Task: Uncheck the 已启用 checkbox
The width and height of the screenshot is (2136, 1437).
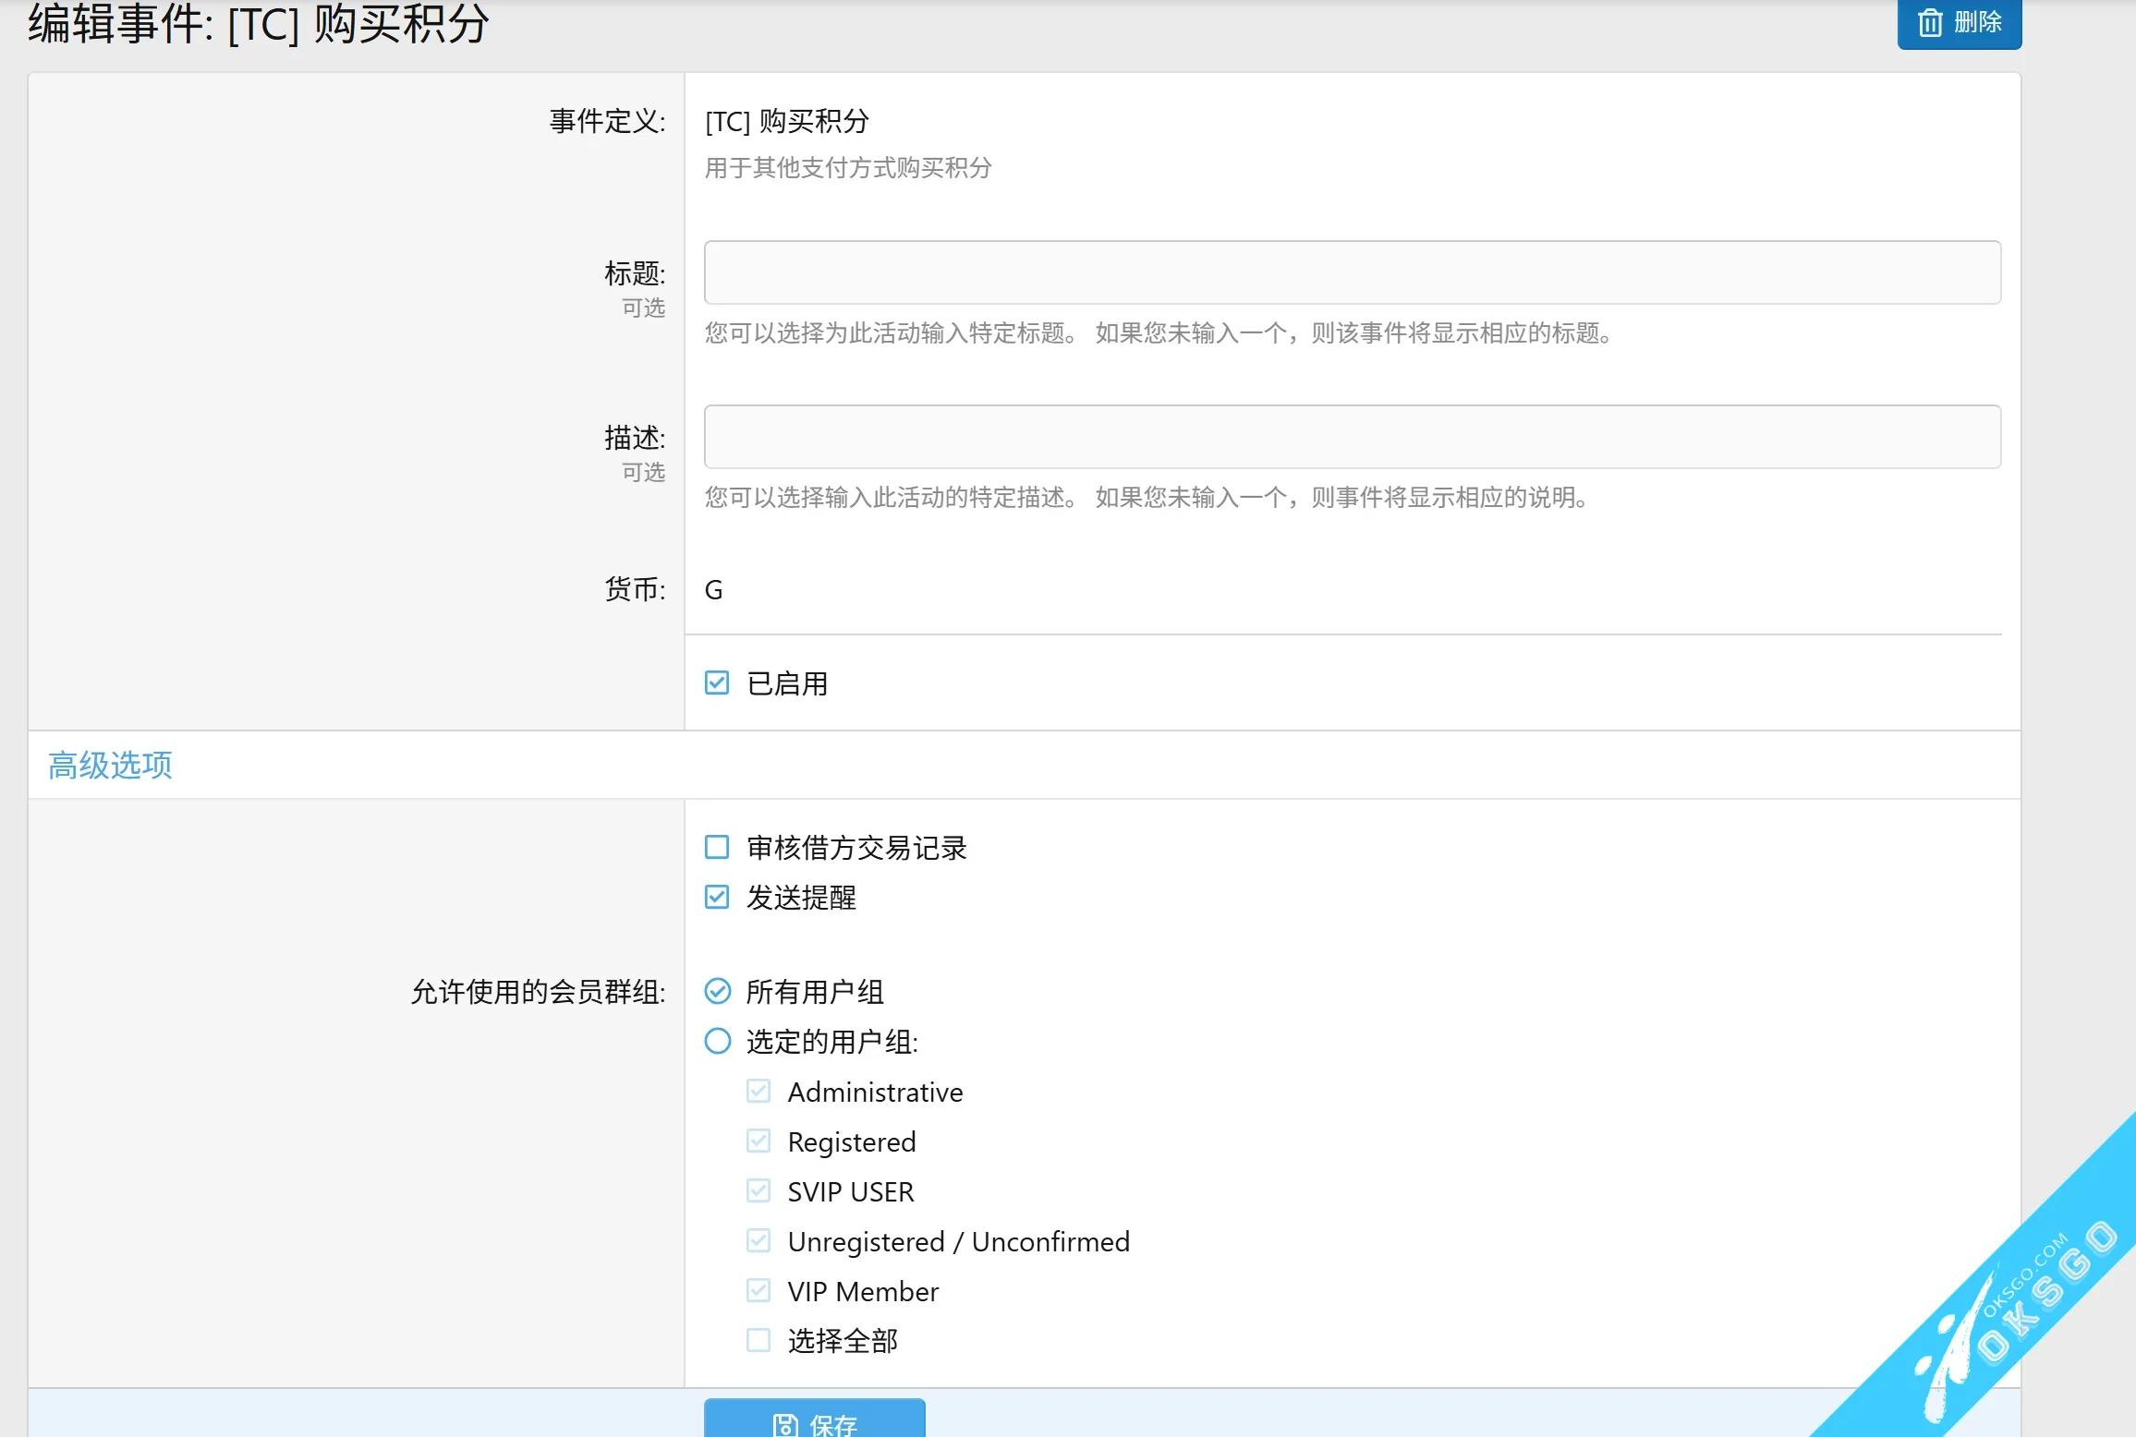Action: [x=717, y=682]
